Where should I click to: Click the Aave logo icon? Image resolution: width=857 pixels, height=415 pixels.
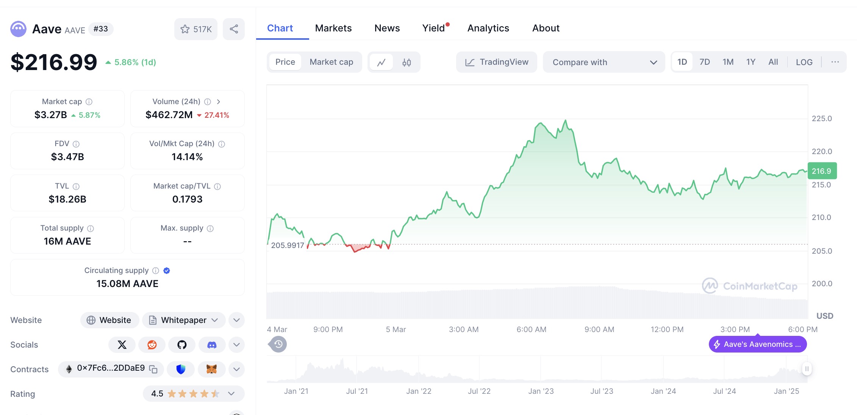[x=18, y=29]
